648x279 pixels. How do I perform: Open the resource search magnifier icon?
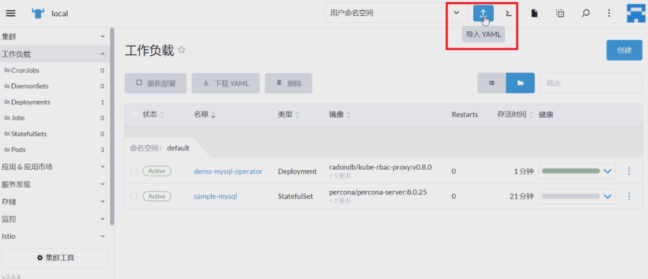[585, 13]
